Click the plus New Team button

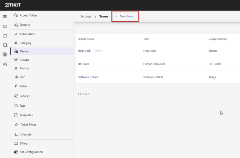(125, 16)
